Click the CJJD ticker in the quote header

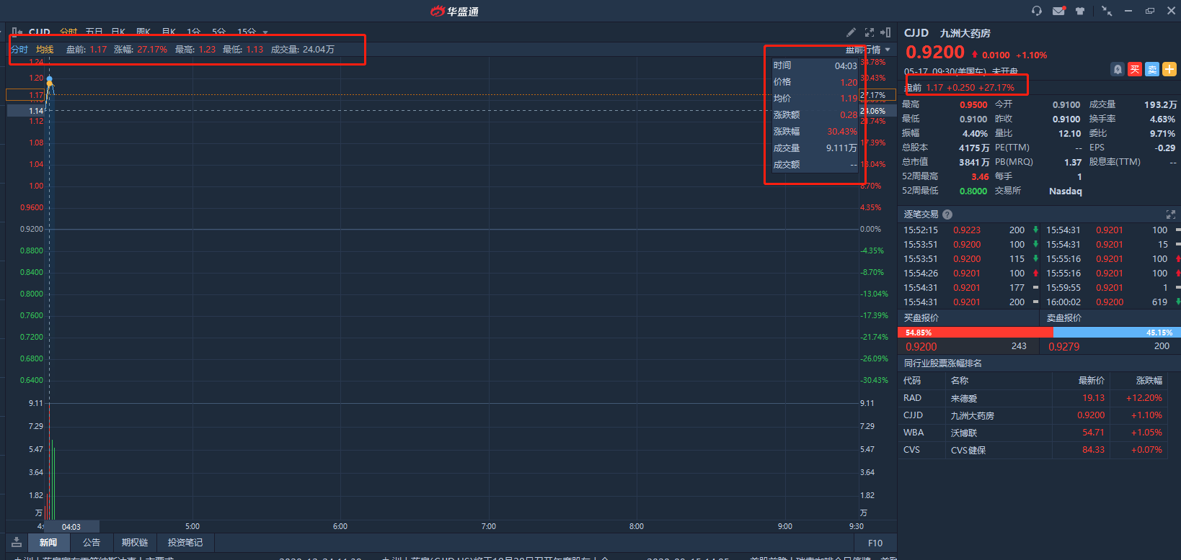tap(916, 33)
